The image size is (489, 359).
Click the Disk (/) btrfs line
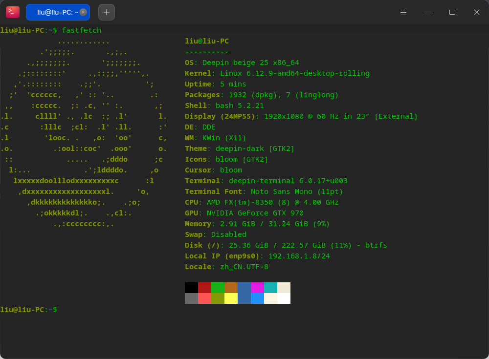[286, 245]
